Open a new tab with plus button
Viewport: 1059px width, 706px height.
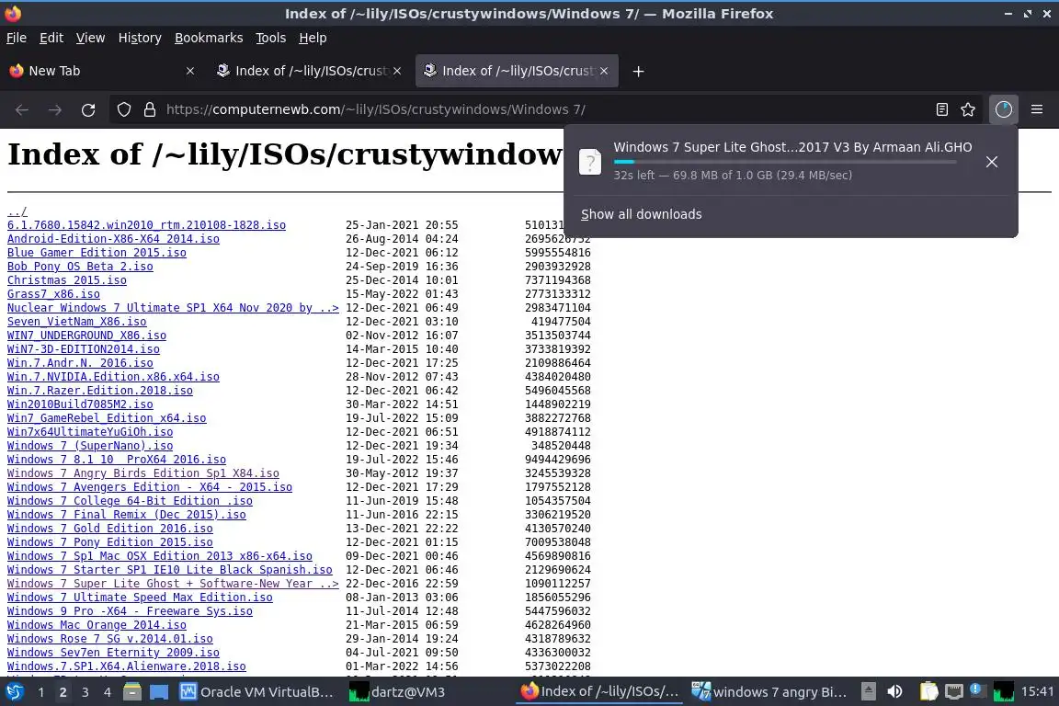coord(638,71)
